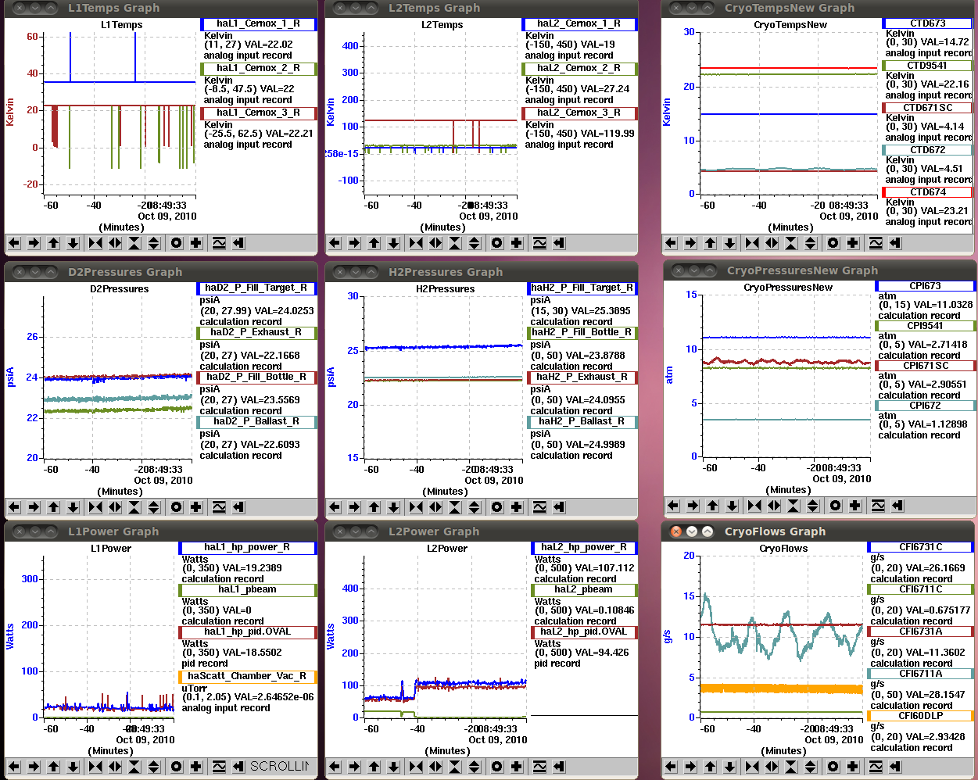The image size is (978, 780).
Task: Select the haD2_P_Fill_Target_R curve label
Action: (x=256, y=288)
